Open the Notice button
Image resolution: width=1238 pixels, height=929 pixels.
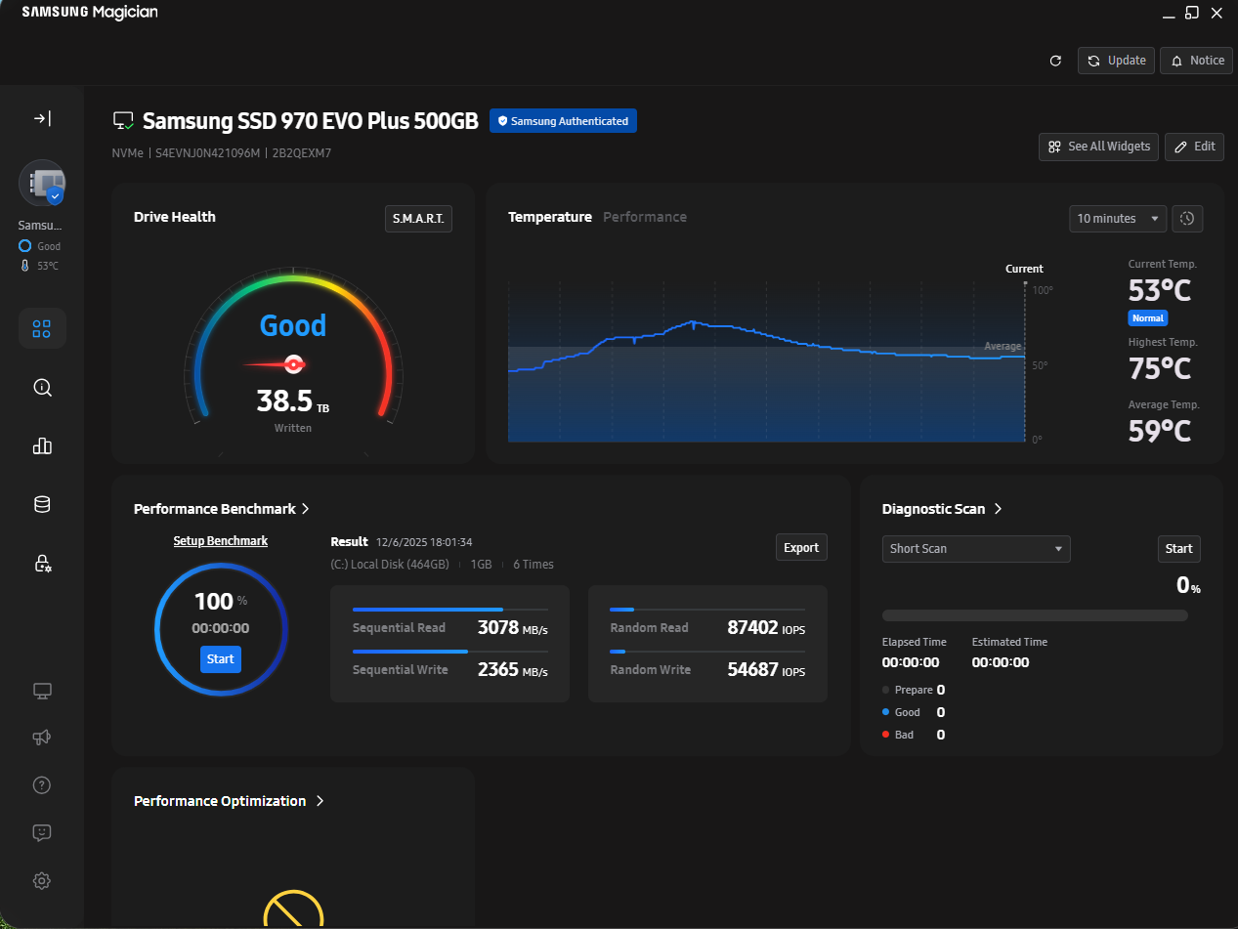1197,61
